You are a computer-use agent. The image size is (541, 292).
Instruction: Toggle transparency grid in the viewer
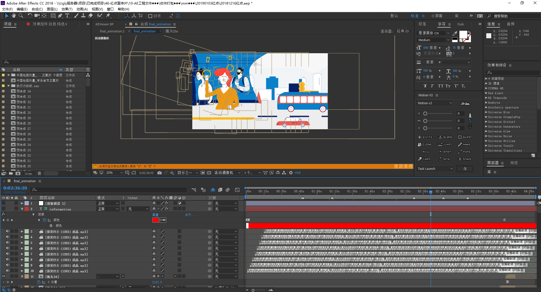click(209, 173)
